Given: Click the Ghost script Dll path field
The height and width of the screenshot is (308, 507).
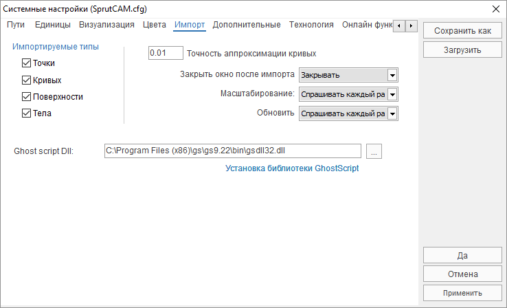Looking at the screenshot, I should 232,151.
